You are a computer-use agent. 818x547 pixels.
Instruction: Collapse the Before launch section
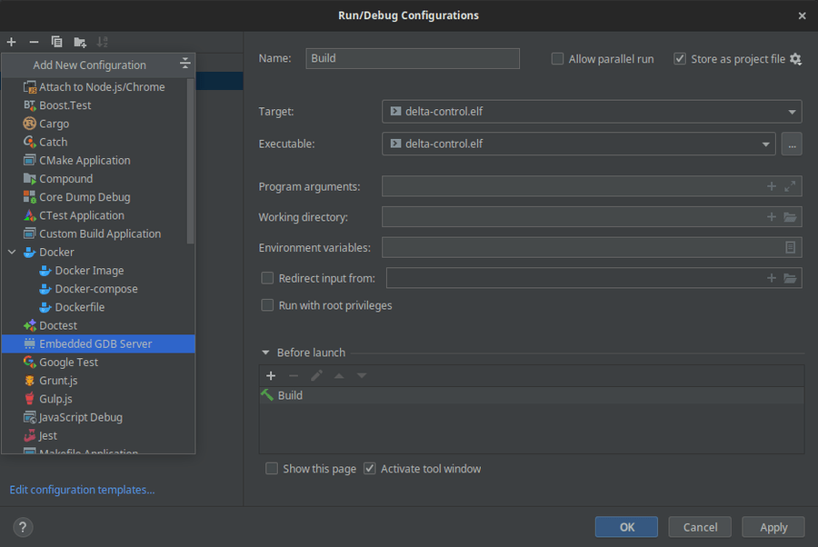click(264, 352)
